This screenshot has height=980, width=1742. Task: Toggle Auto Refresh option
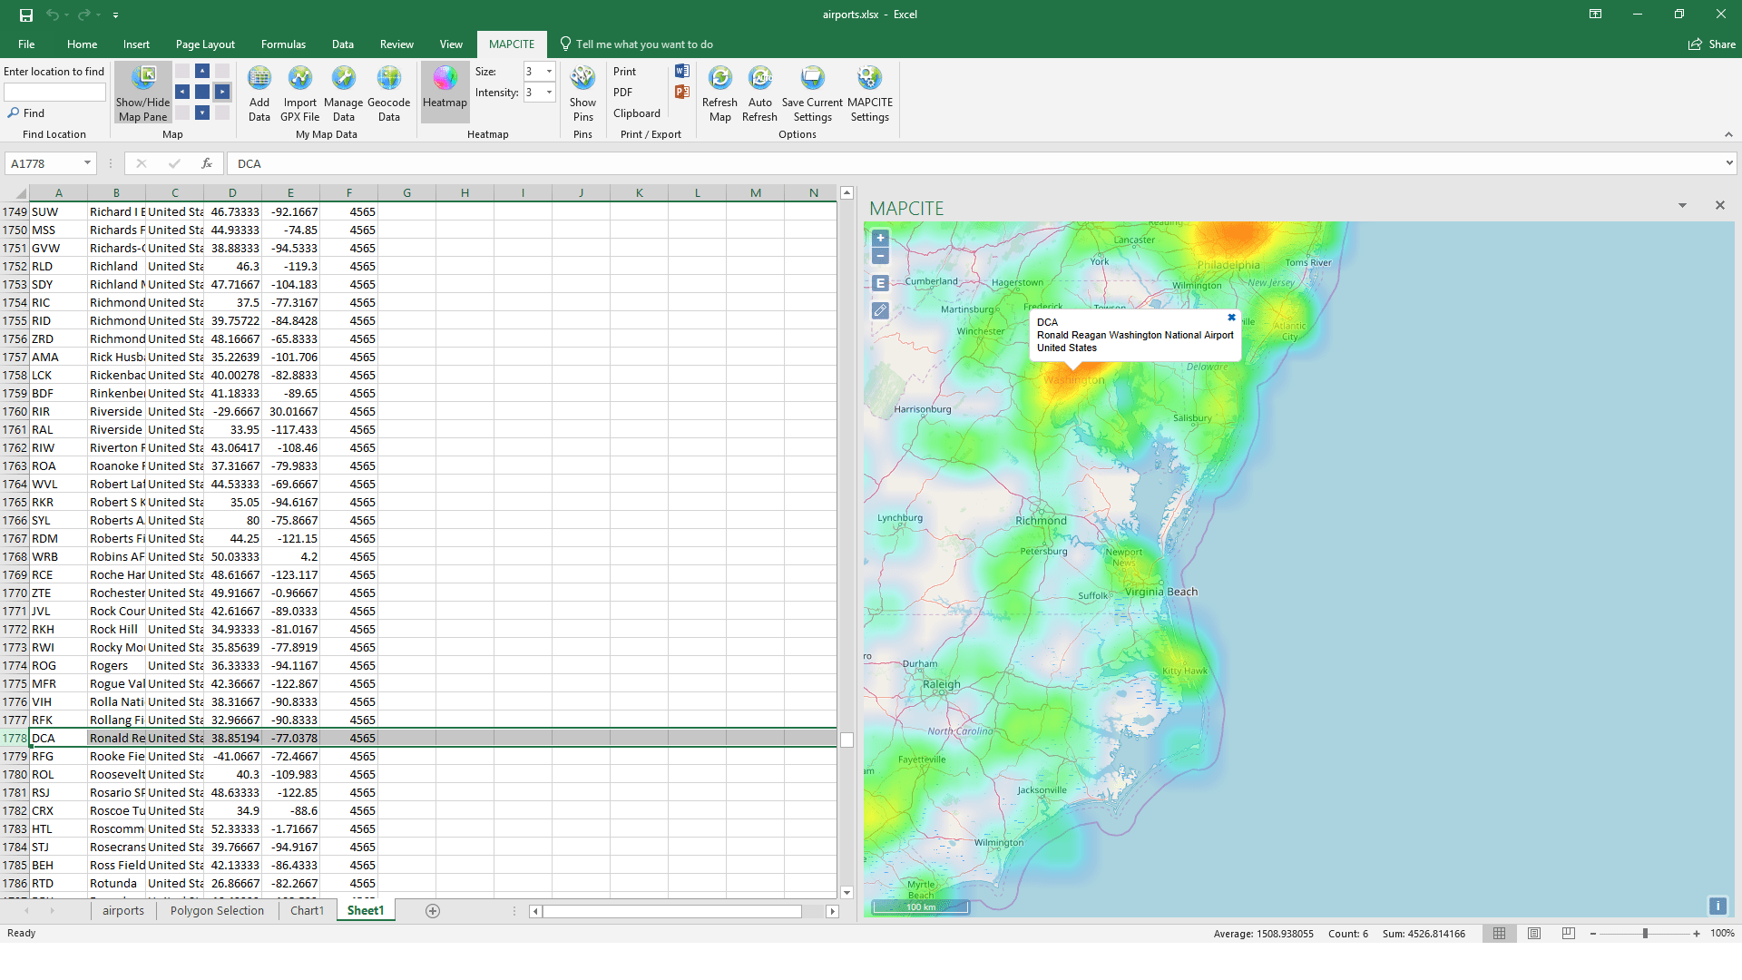[x=760, y=93]
